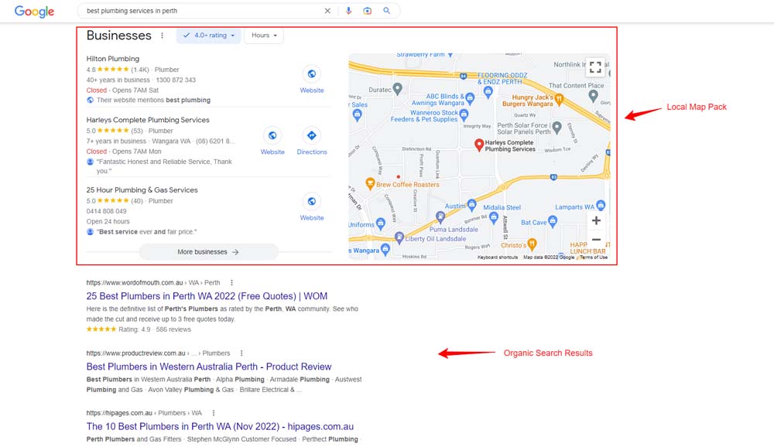The image size is (774, 447).
Task: Click the wordofmouth.com.au URL breadcrumb
Action: click(x=153, y=283)
